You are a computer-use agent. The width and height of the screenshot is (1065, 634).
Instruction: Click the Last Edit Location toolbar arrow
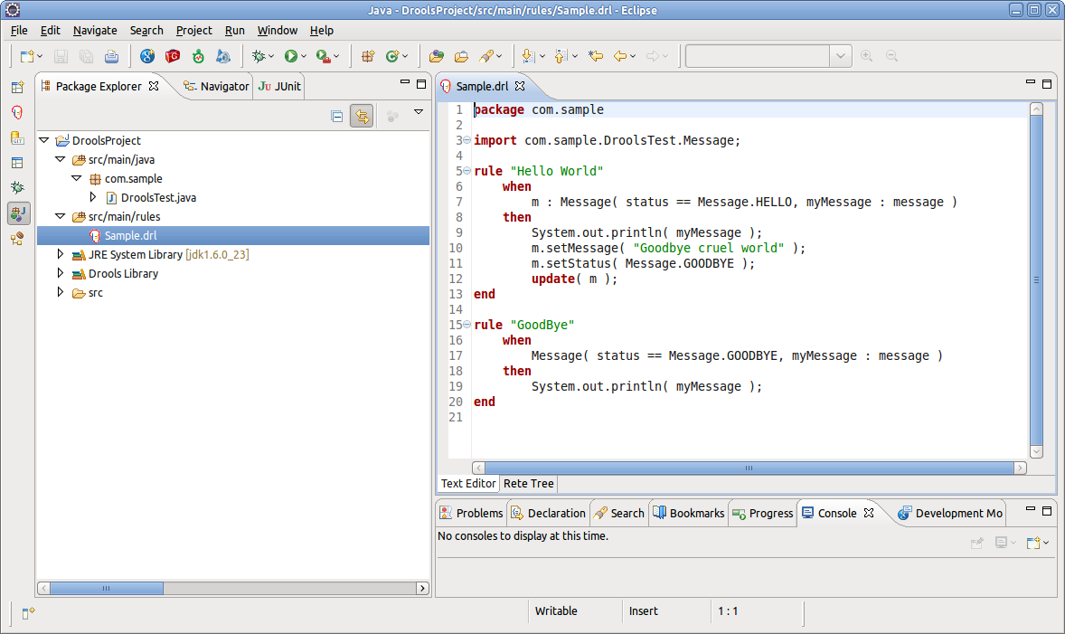(x=595, y=56)
